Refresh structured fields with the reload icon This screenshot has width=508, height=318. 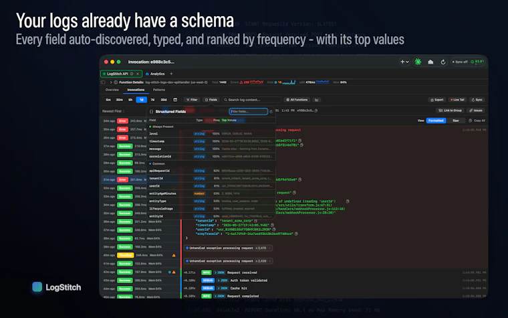point(271,111)
